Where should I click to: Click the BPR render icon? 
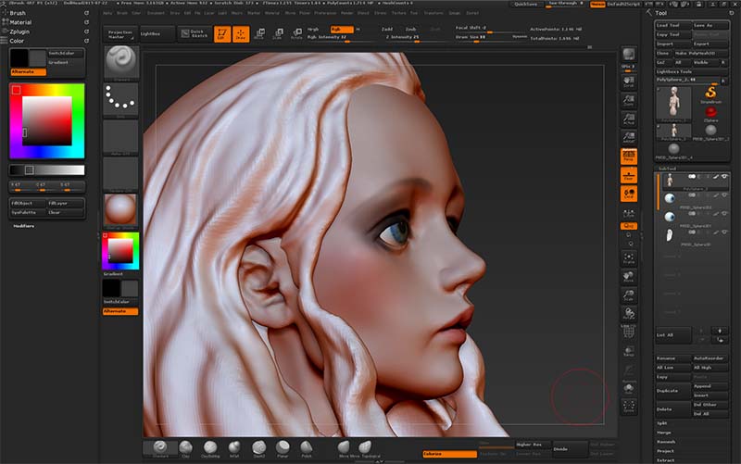click(x=629, y=55)
